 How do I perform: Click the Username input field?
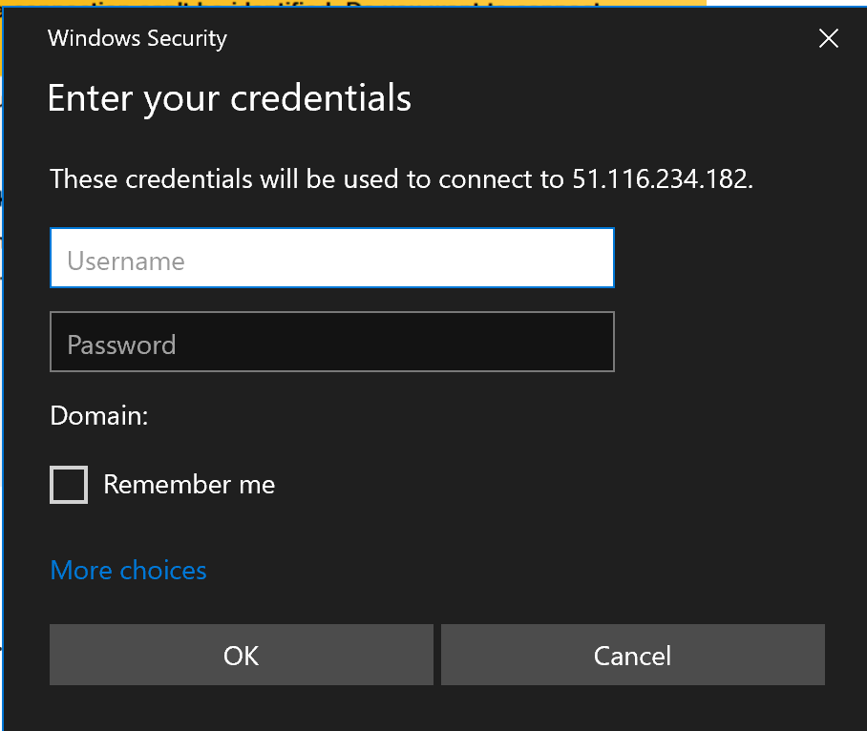(x=331, y=258)
